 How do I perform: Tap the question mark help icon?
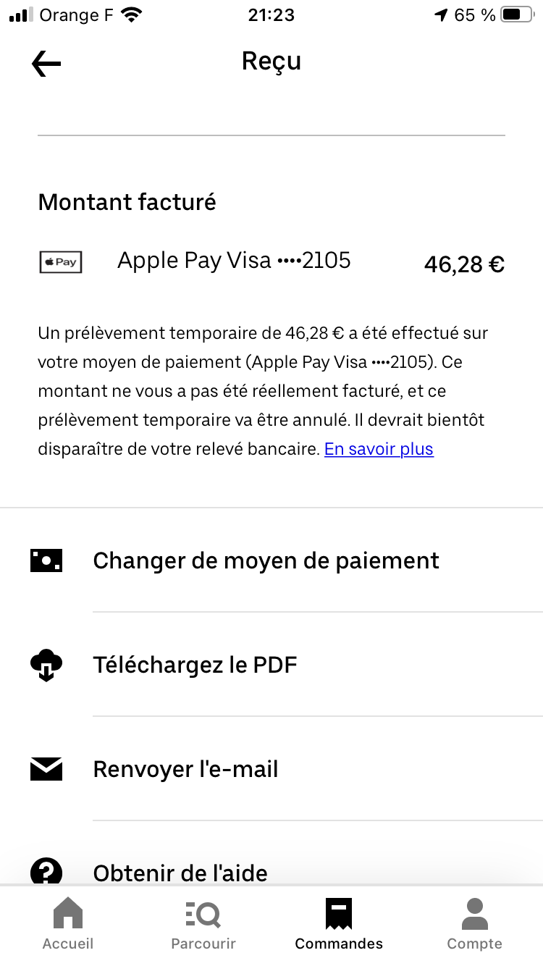(46, 870)
